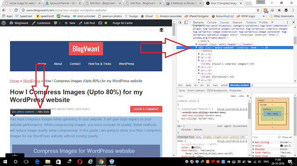Screen dimensions: 297x166
Task: Select the inspect element picker icon
Action: (180, 23)
